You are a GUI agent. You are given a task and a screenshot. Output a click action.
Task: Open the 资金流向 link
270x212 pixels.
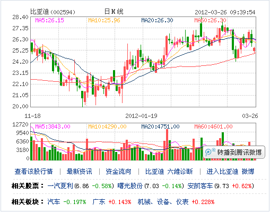tap(118, 172)
